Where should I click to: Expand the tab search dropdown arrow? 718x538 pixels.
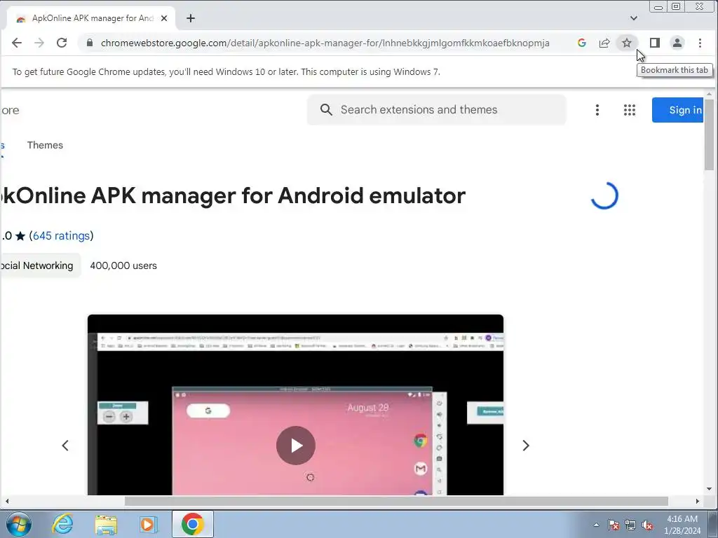634,18
